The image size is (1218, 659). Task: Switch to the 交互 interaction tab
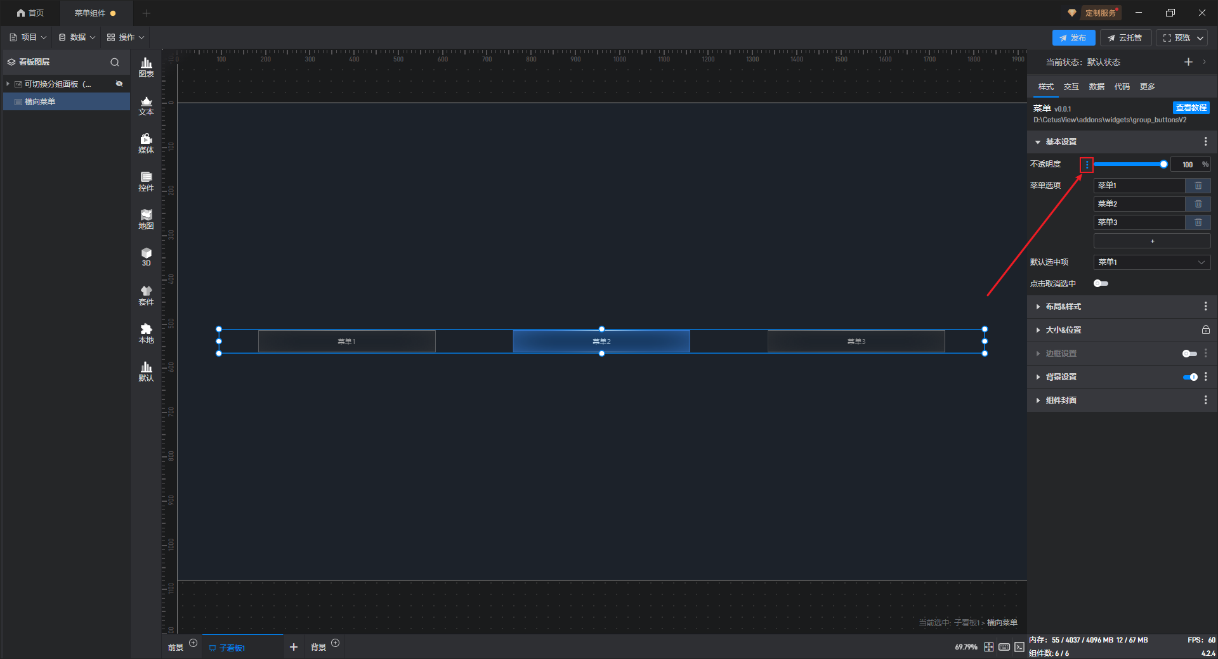click(1071, 87)
